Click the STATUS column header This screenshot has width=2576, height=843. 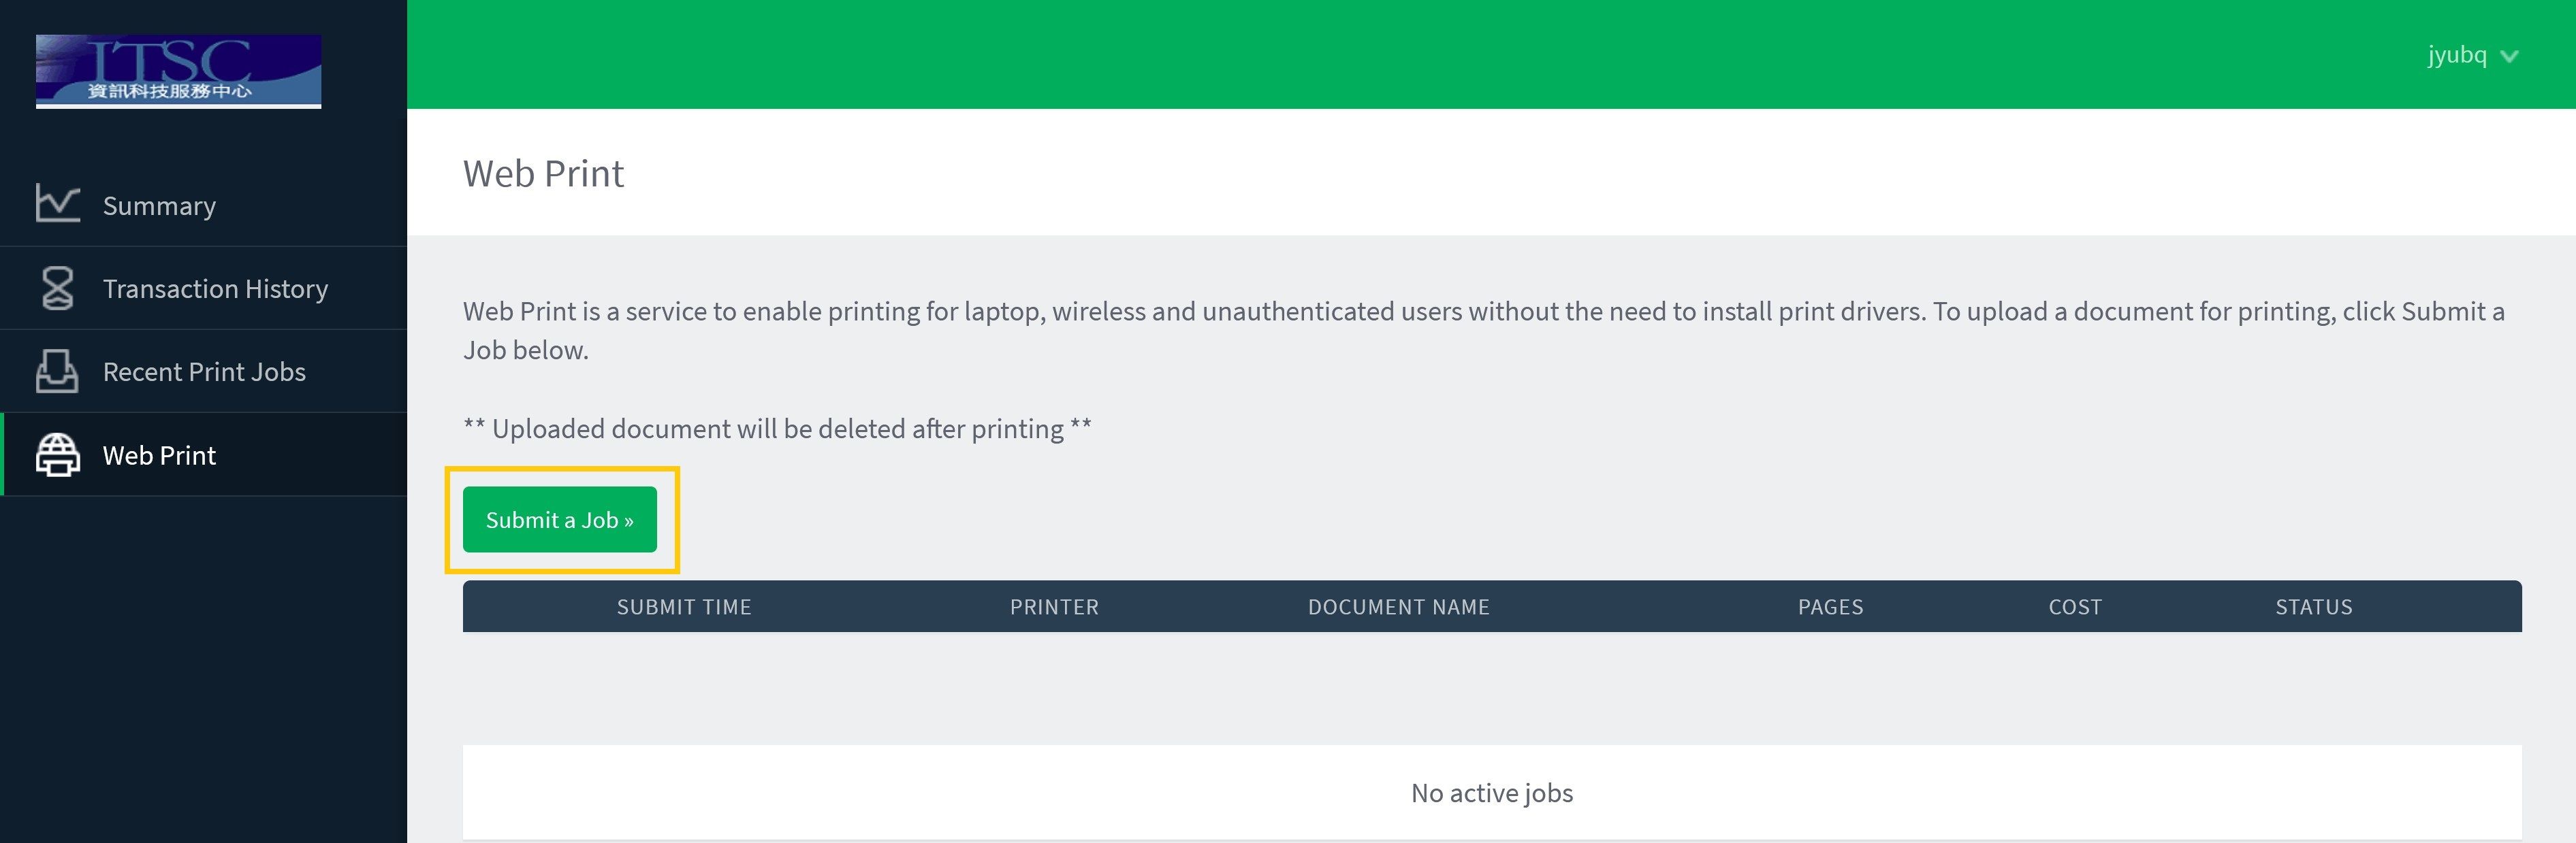(2314, 608)
